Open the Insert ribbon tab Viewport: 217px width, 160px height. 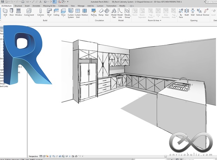27,6
